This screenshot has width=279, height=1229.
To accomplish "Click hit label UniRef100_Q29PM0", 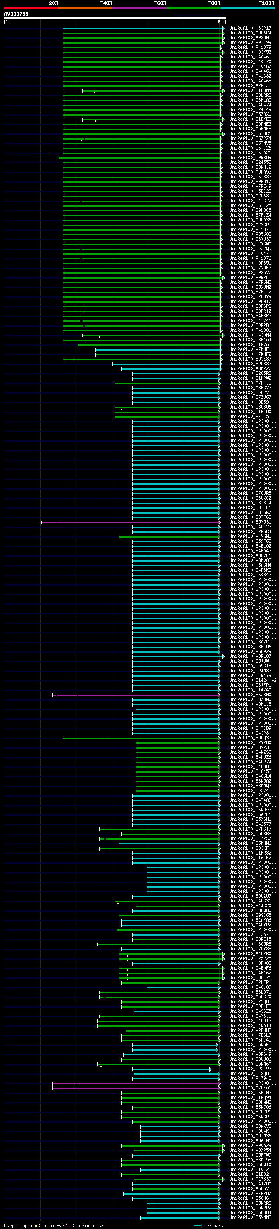I will pos(250,742).
